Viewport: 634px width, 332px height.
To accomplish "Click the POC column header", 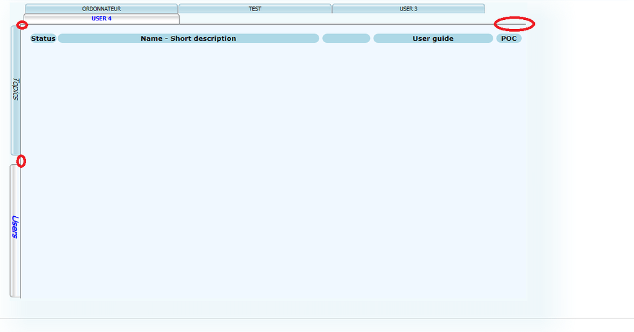I will click(509, 38).
